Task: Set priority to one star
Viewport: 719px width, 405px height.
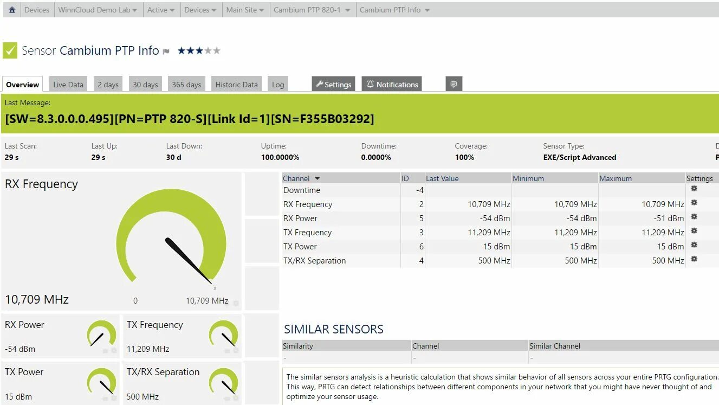Action: click(x=182, y=50)
